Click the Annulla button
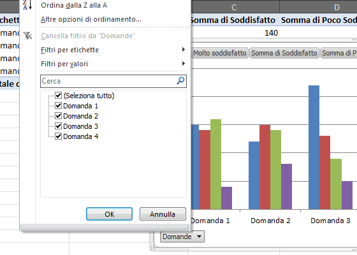 click(163, 214)
